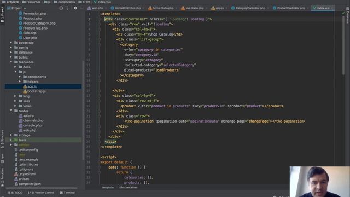Select app.js in project tree
Screen dimensions: 350x197
pyautogui.click(x=30, y=86)
